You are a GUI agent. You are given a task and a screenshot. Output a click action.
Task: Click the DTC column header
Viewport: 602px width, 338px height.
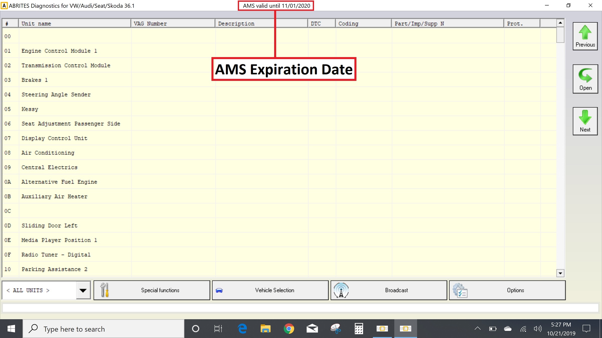coord(321,24)
